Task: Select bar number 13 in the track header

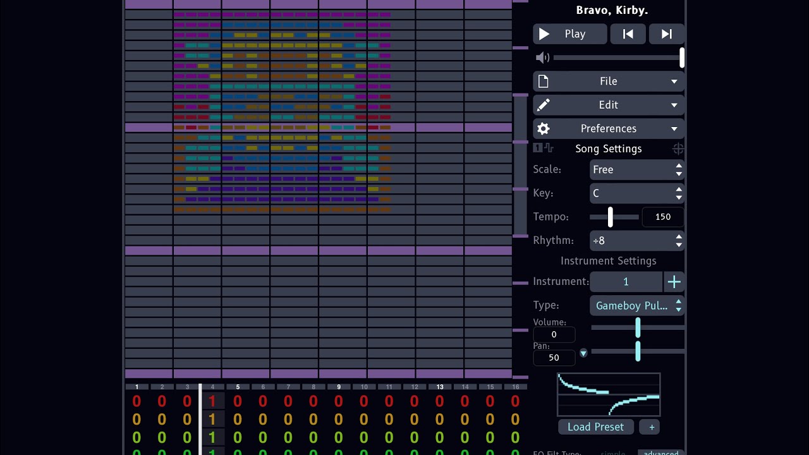Action: coord(440,387)
